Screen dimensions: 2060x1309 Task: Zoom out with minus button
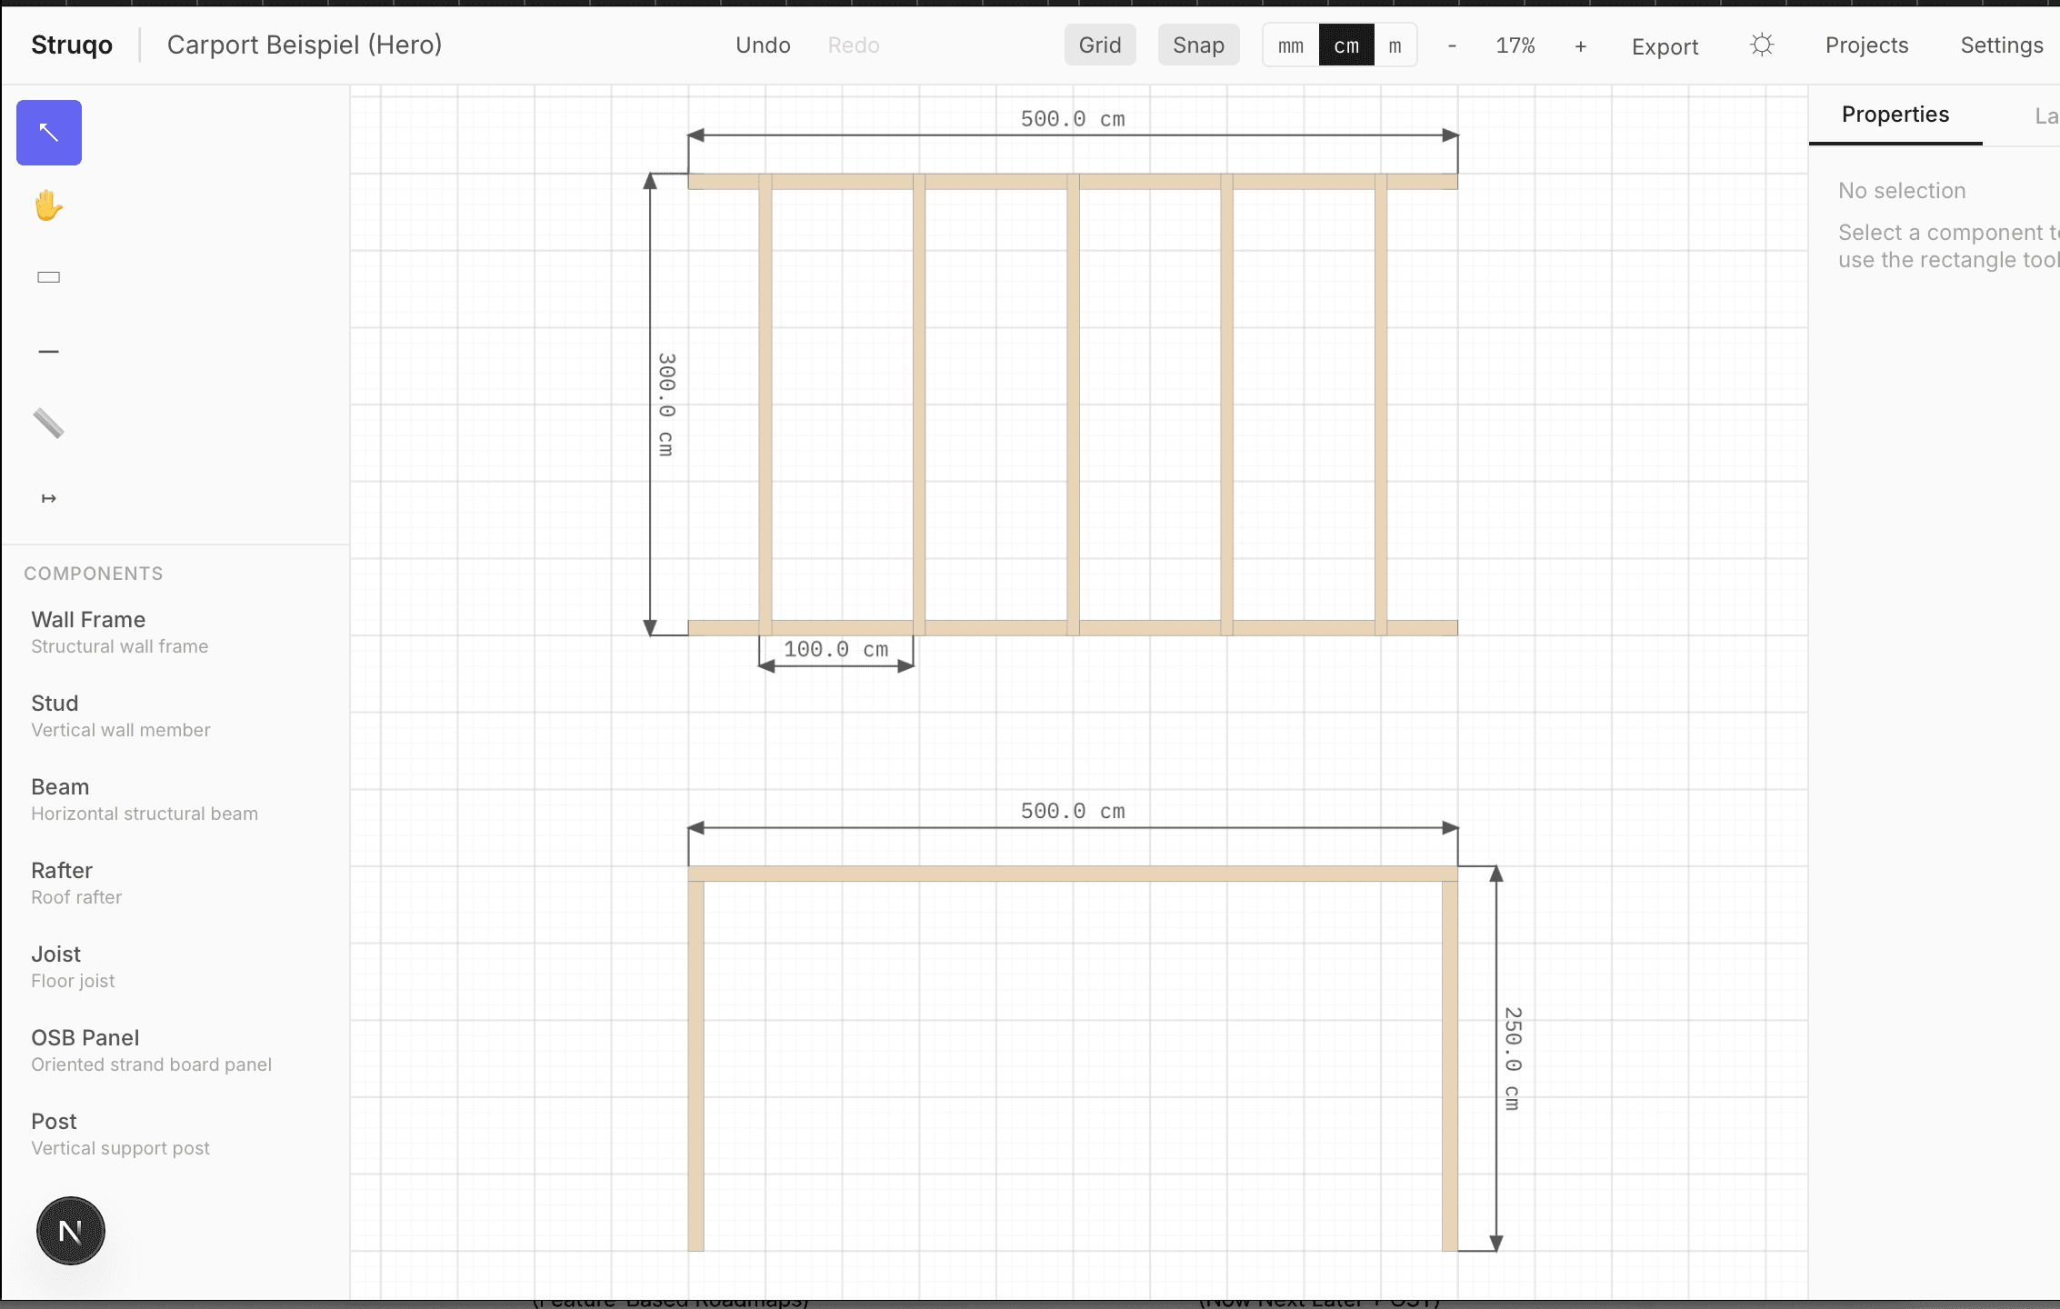[x=1452, y=45]
